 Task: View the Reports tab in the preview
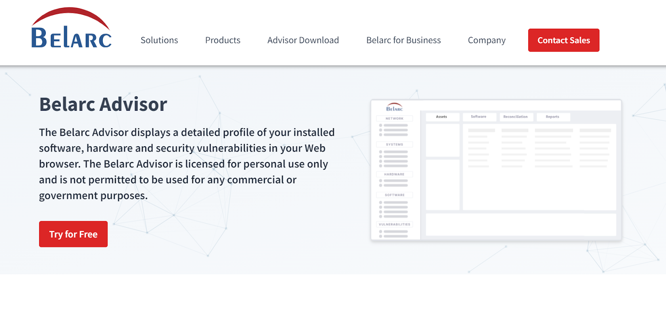coord(553,117)
